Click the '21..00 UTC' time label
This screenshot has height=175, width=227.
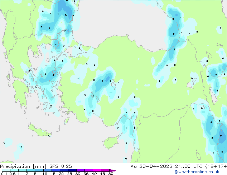189,166
